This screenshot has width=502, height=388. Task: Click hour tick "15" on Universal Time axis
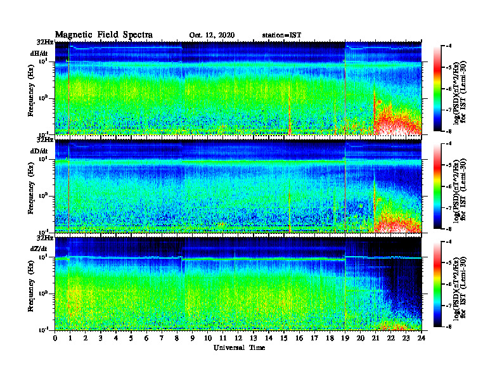point(284,338)
